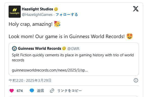This screenshot has width=145, height=97.
Task: Open the Hazelight Studios display name
Action: [37, 9]
